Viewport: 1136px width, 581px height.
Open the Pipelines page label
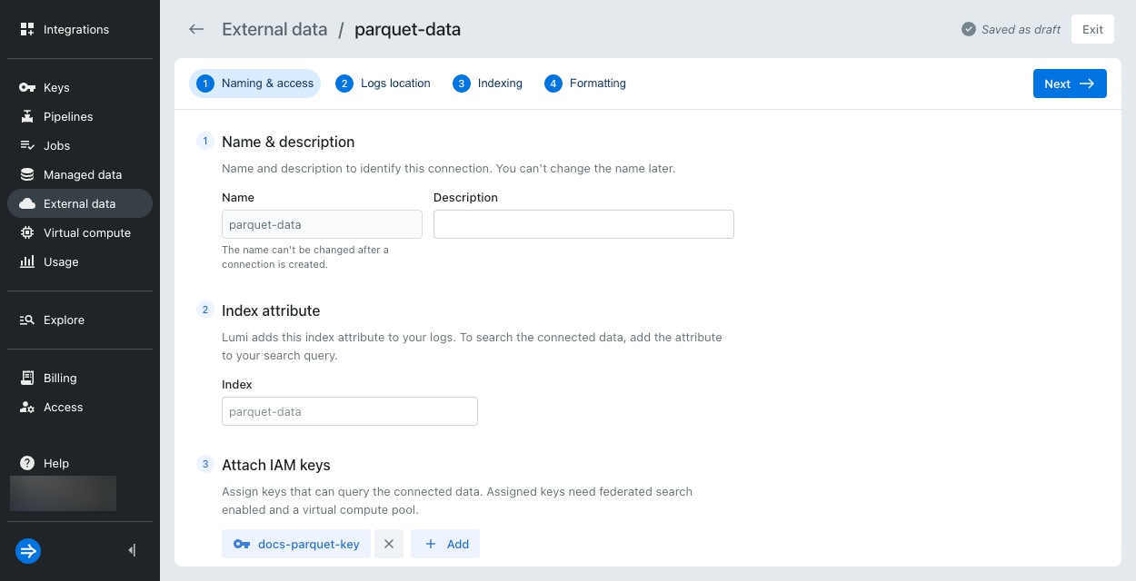pyautogui.click(x=68, y=116)
